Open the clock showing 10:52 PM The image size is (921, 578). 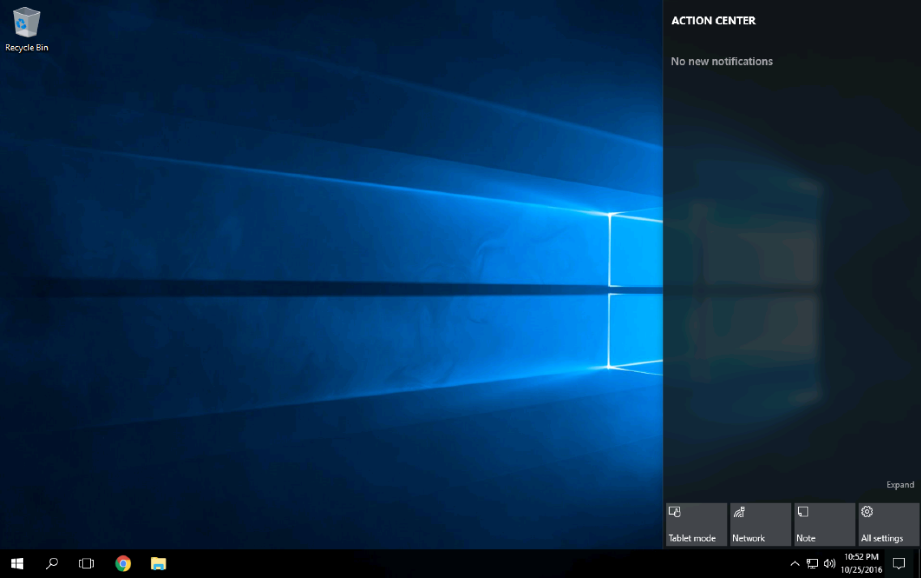(x=861, y=563)
